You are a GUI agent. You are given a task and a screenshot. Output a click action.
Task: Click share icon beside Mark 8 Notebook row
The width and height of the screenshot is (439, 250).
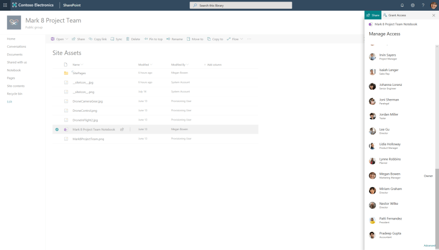point(122,130)
